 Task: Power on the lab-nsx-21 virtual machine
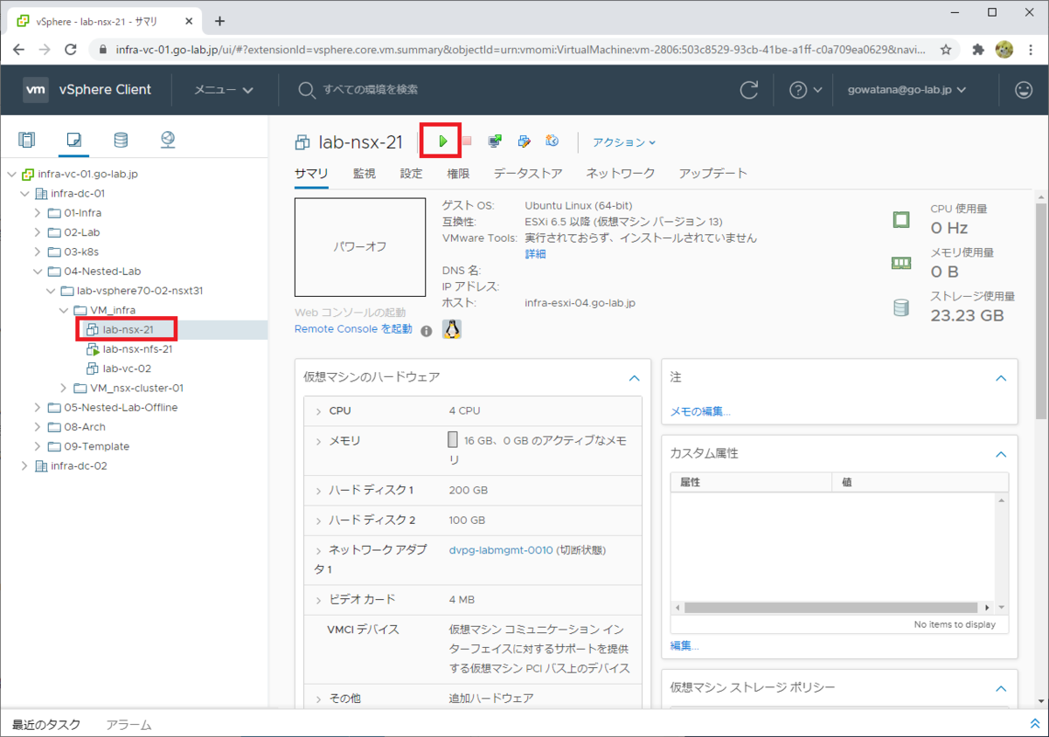[x=441, y=140]
